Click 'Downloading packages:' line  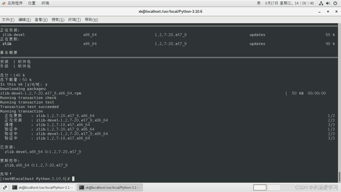tap(23, 89)
